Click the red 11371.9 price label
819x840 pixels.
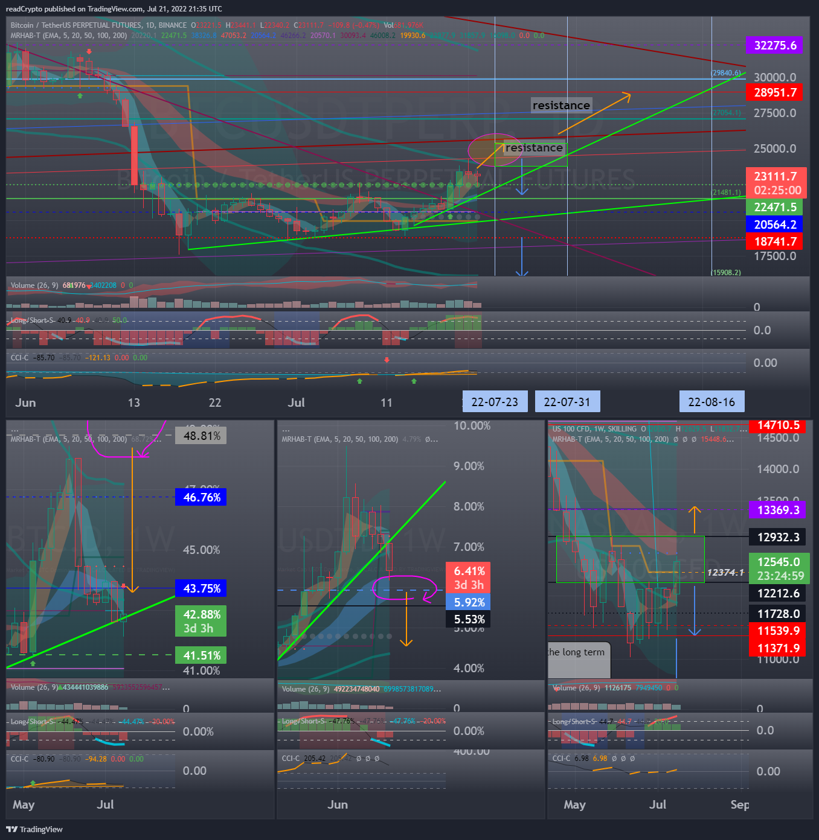point(778,648)
